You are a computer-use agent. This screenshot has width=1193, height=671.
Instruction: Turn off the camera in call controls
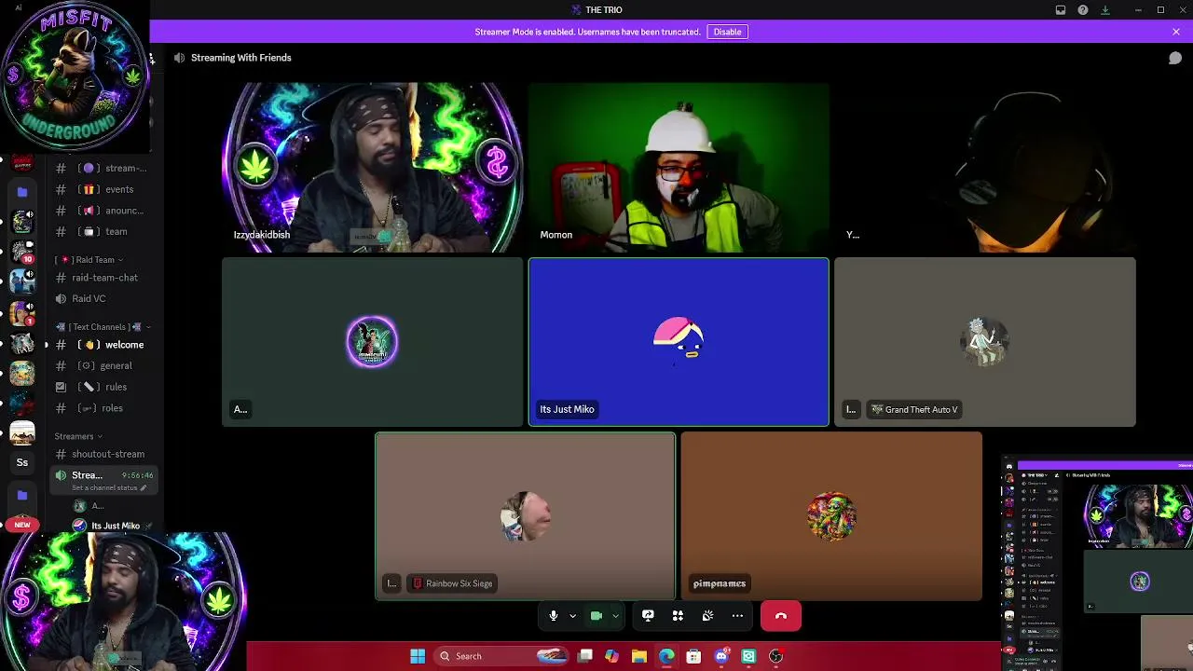point(596,616)
